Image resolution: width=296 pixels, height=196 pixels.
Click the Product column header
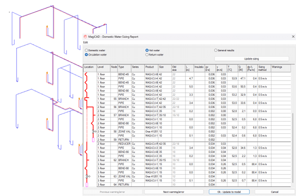[x=150, y=66]
